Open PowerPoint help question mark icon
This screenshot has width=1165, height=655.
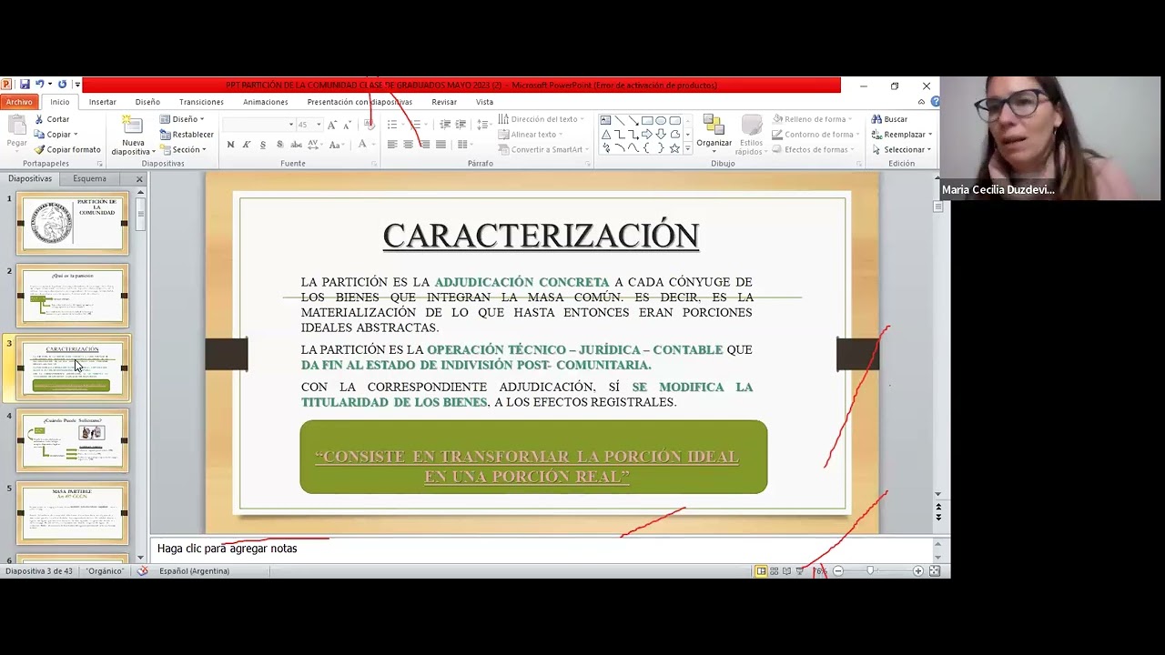[936, 102]
